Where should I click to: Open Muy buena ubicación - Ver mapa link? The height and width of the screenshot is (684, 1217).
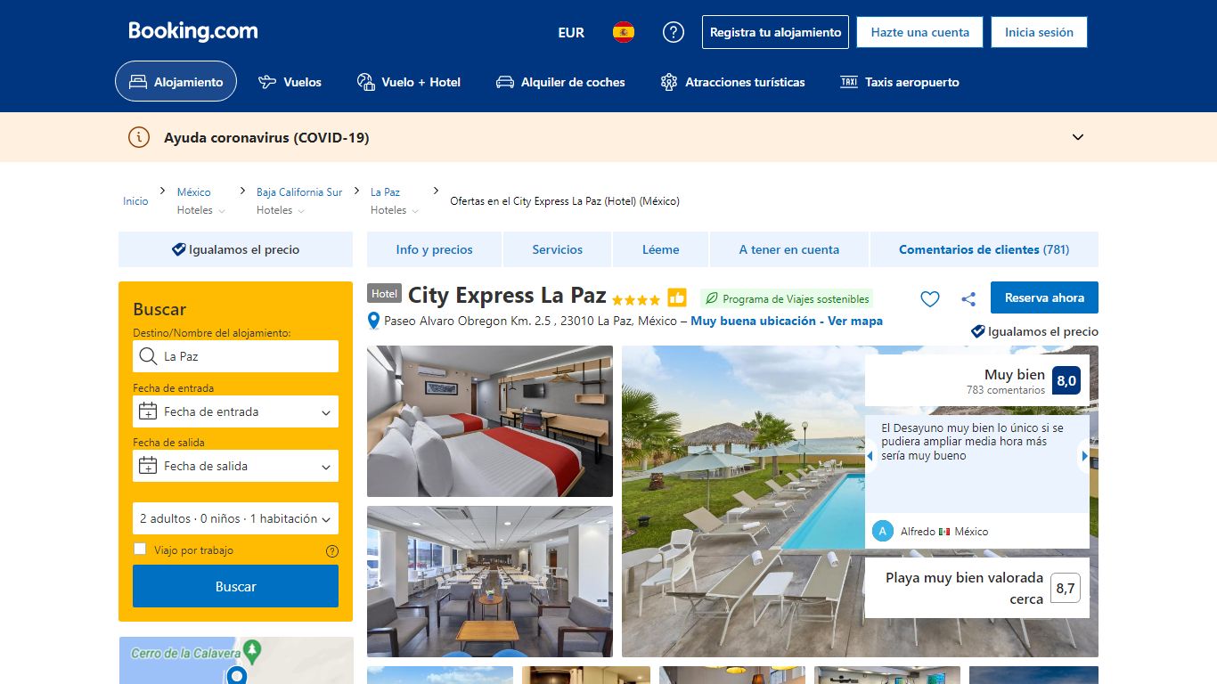787,321
